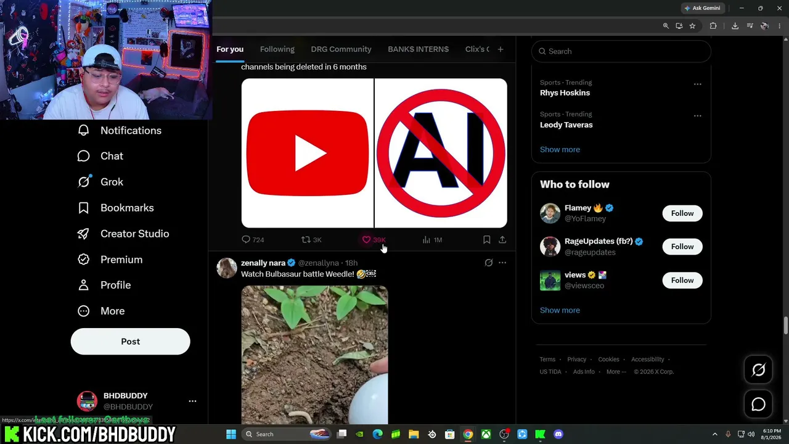
Task: Open the Windows Start menu
Action: (231, 434)
